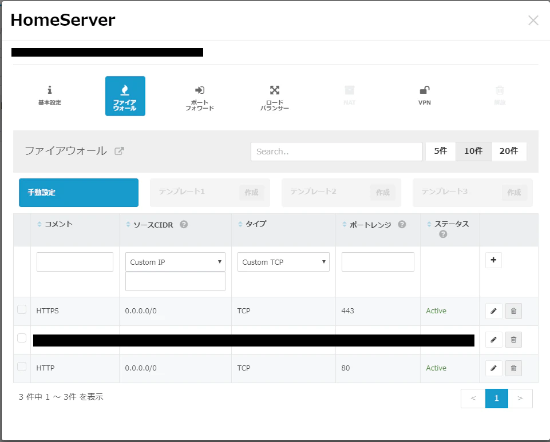Click the new rule port range field
This screenshot has width=550, height=442.
pyautogui.click(x=378, y=262)
